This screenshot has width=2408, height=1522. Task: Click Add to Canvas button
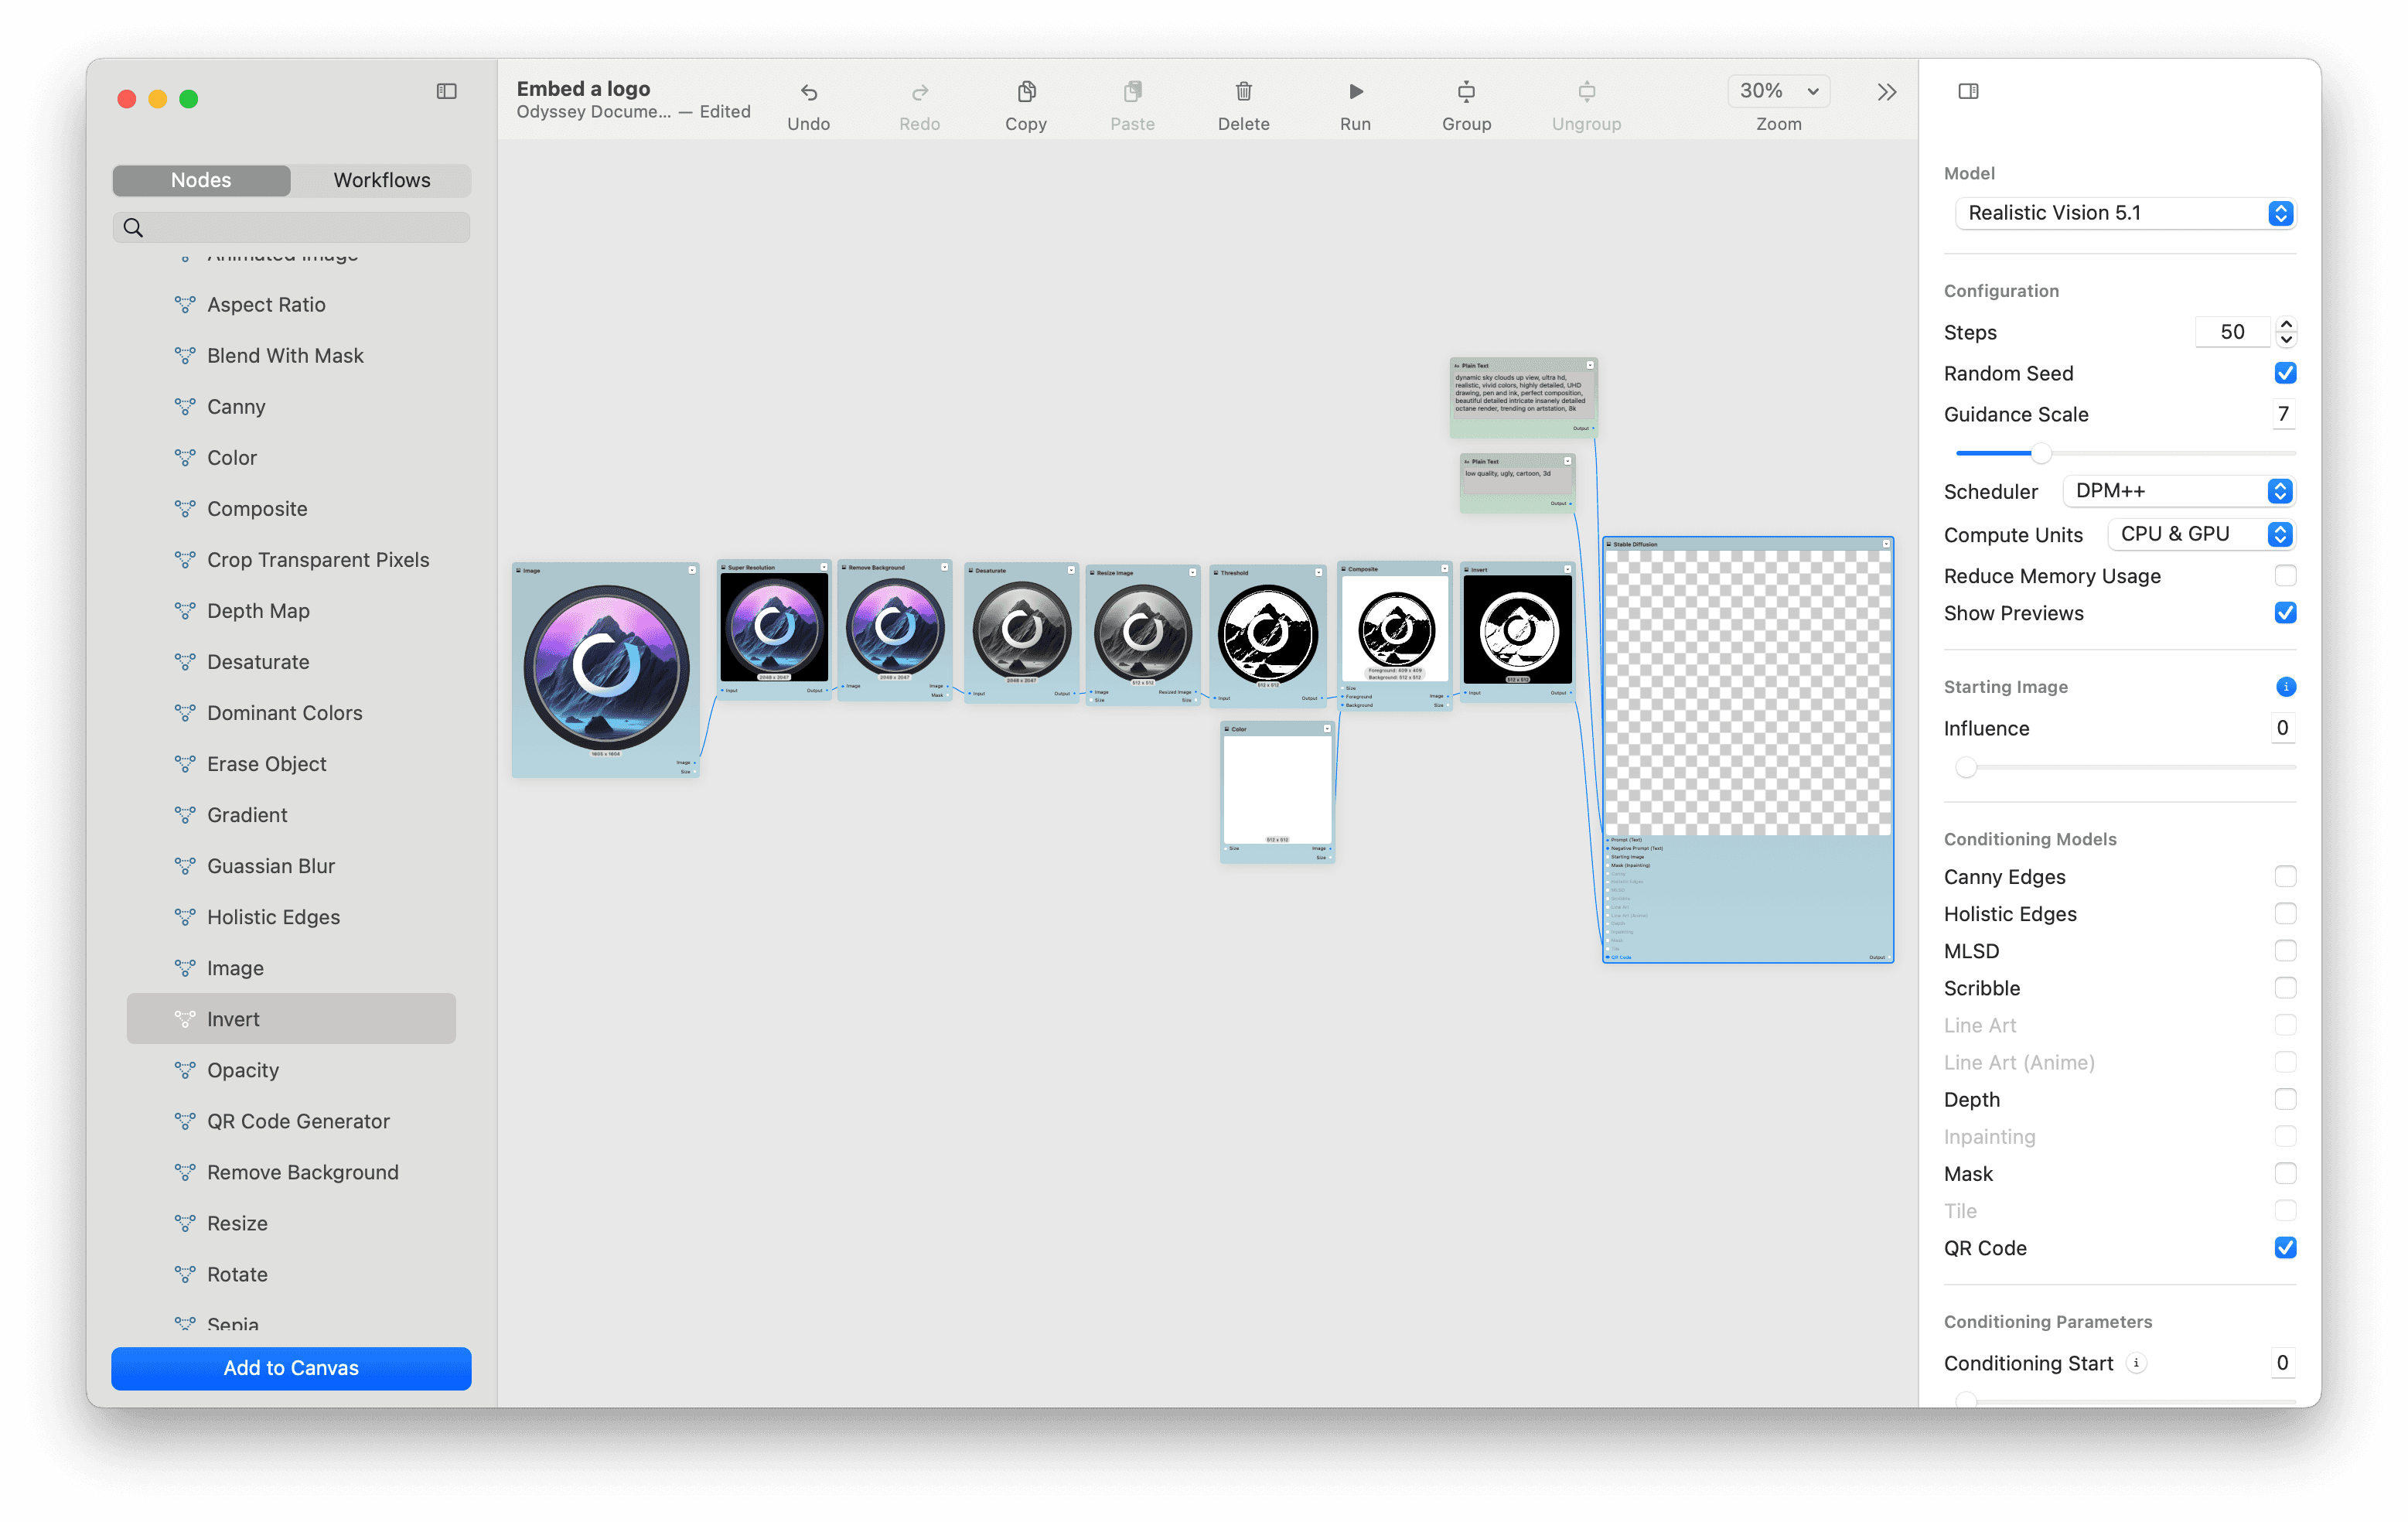291,1367
